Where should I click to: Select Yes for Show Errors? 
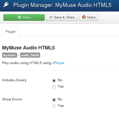[x=54, y=106]
